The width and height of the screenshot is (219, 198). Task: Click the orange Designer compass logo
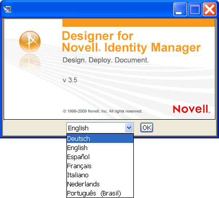(x=30, y=41)
